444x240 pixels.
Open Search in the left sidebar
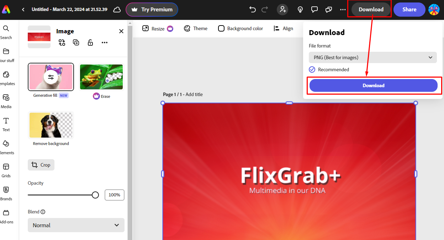[6, 32]
